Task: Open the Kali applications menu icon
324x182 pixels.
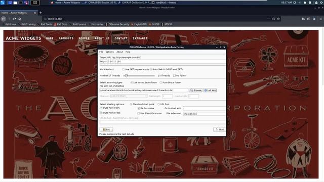Action: (x=3, y=3)
